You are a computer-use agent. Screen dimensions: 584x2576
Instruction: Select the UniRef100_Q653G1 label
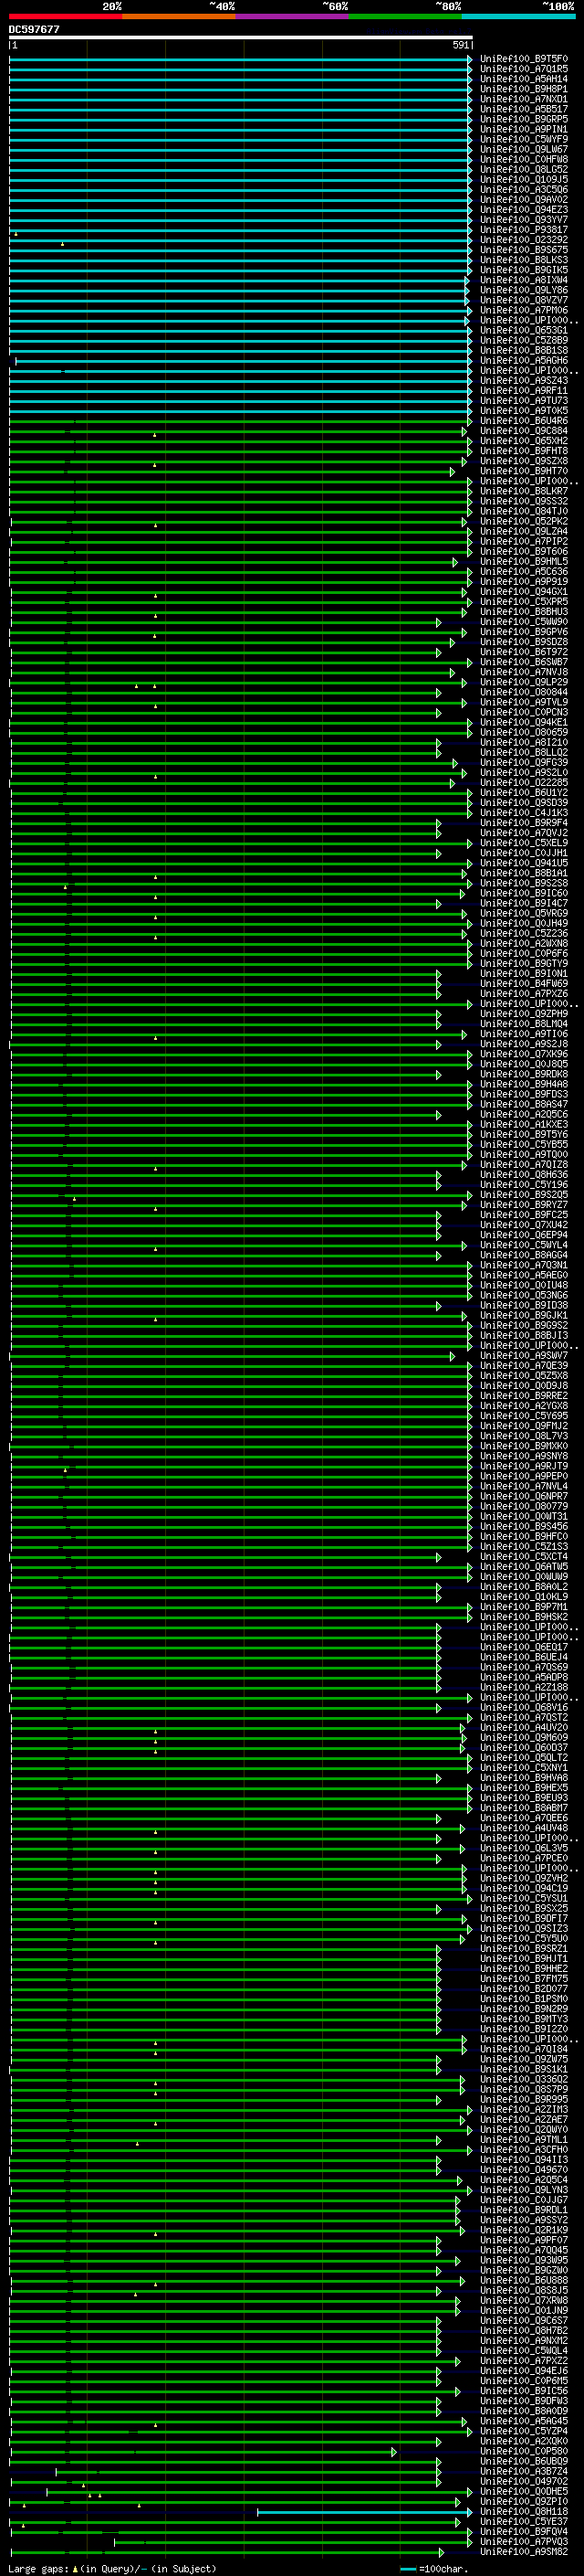tap(524, 331)
